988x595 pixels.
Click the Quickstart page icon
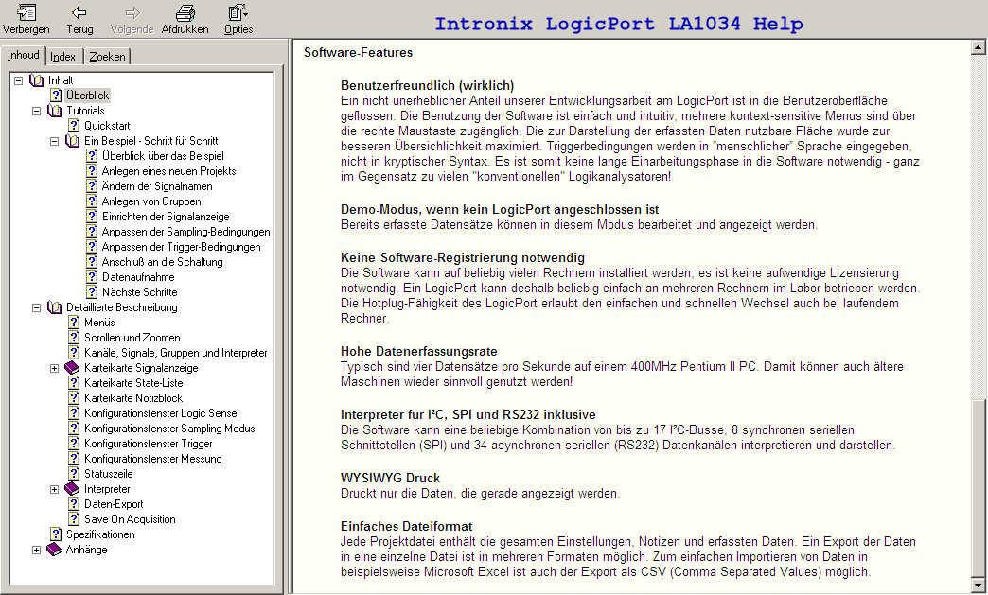click(x=74, y=126)
